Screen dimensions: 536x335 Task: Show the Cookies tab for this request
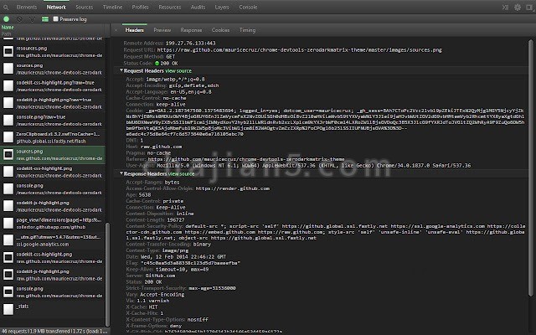pyautogui.click(x=219, y=28)
